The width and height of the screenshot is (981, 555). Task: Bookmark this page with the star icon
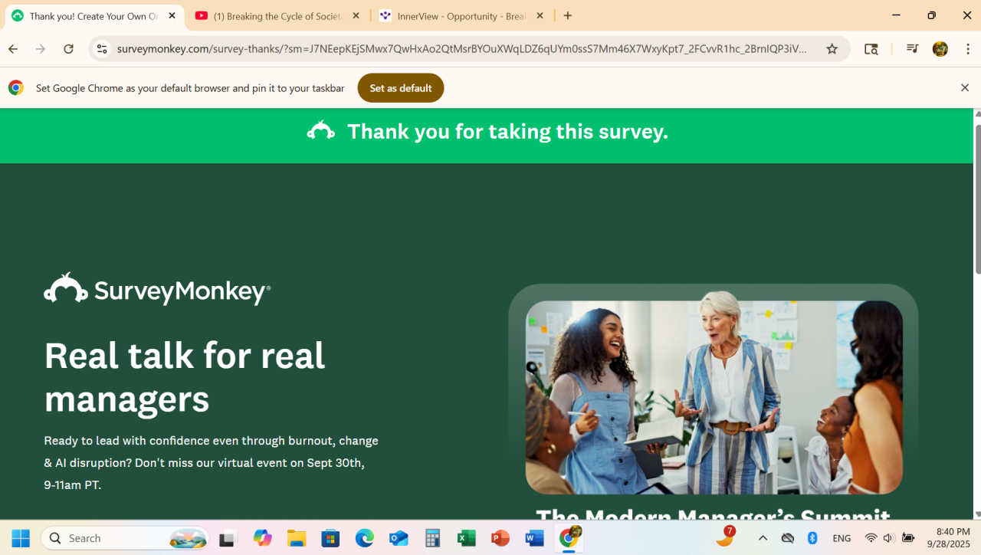pos(832,49)
